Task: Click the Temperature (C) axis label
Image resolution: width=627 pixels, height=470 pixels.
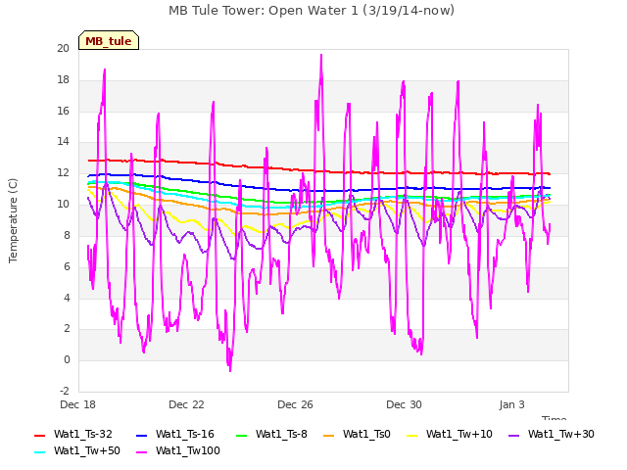Action: 13,220
